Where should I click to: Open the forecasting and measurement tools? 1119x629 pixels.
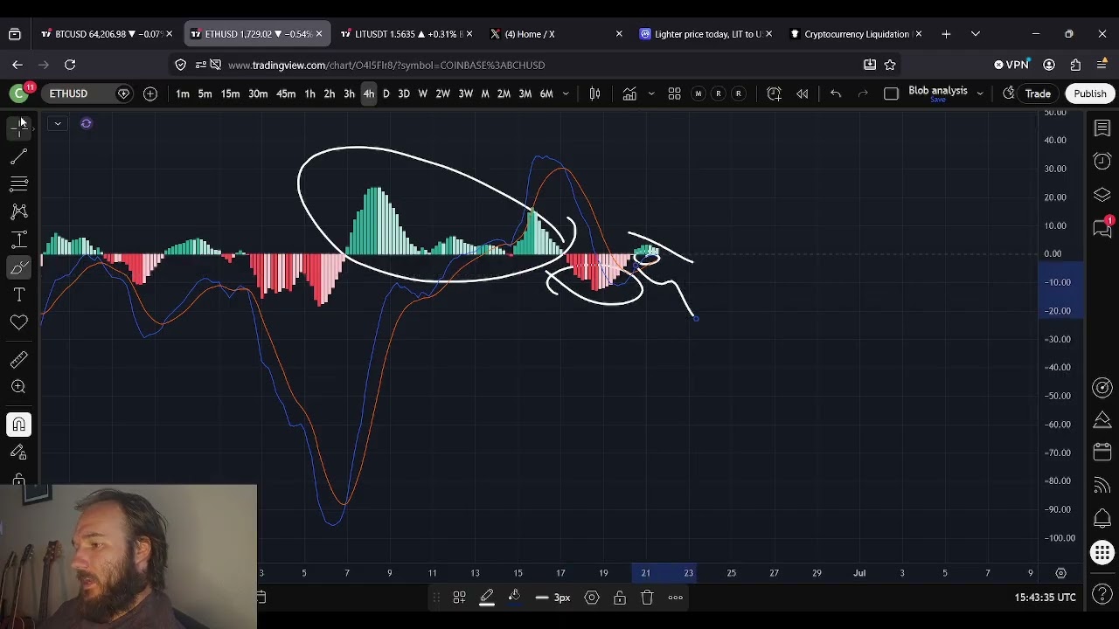(18, 239)
